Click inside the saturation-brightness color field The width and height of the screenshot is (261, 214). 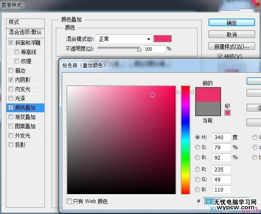click(121, 140)
